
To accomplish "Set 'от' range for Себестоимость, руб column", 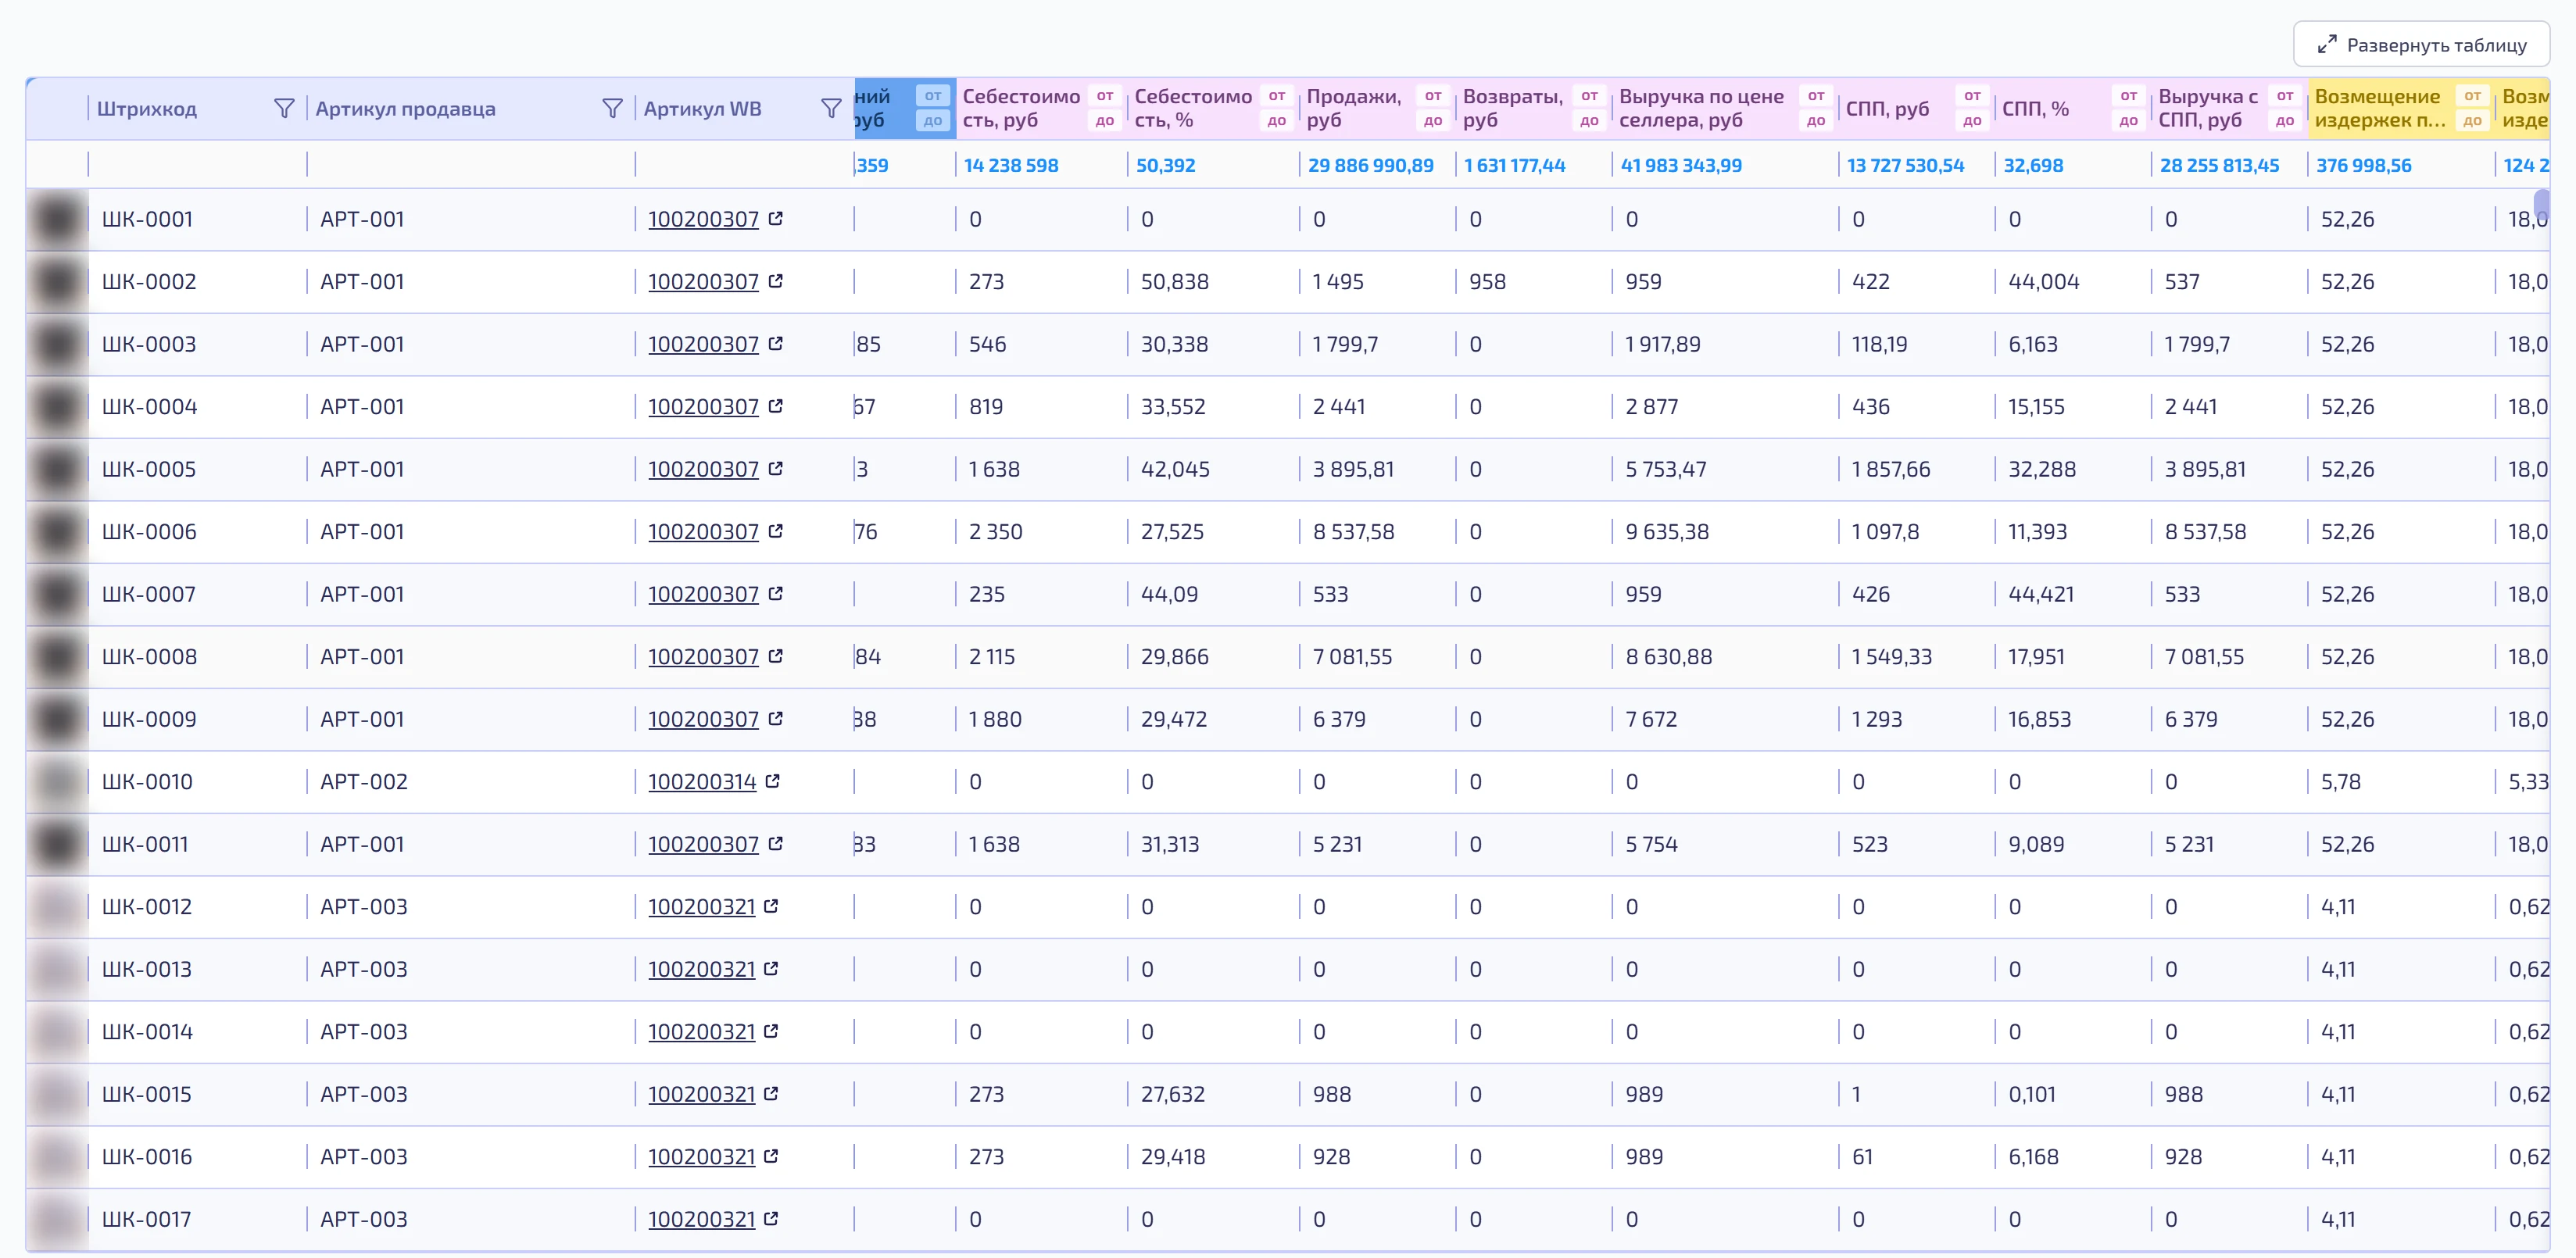I will [x=1104, y=96].
